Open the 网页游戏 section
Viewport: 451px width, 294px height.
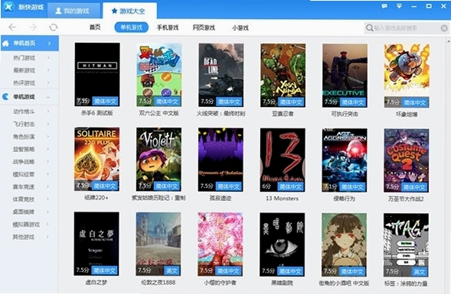204,27
